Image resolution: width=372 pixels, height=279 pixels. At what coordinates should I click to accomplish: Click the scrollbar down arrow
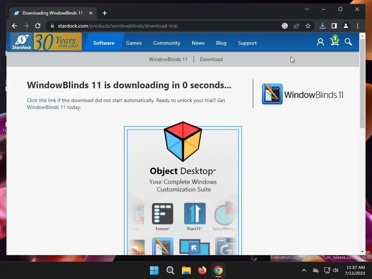(362, 252)
